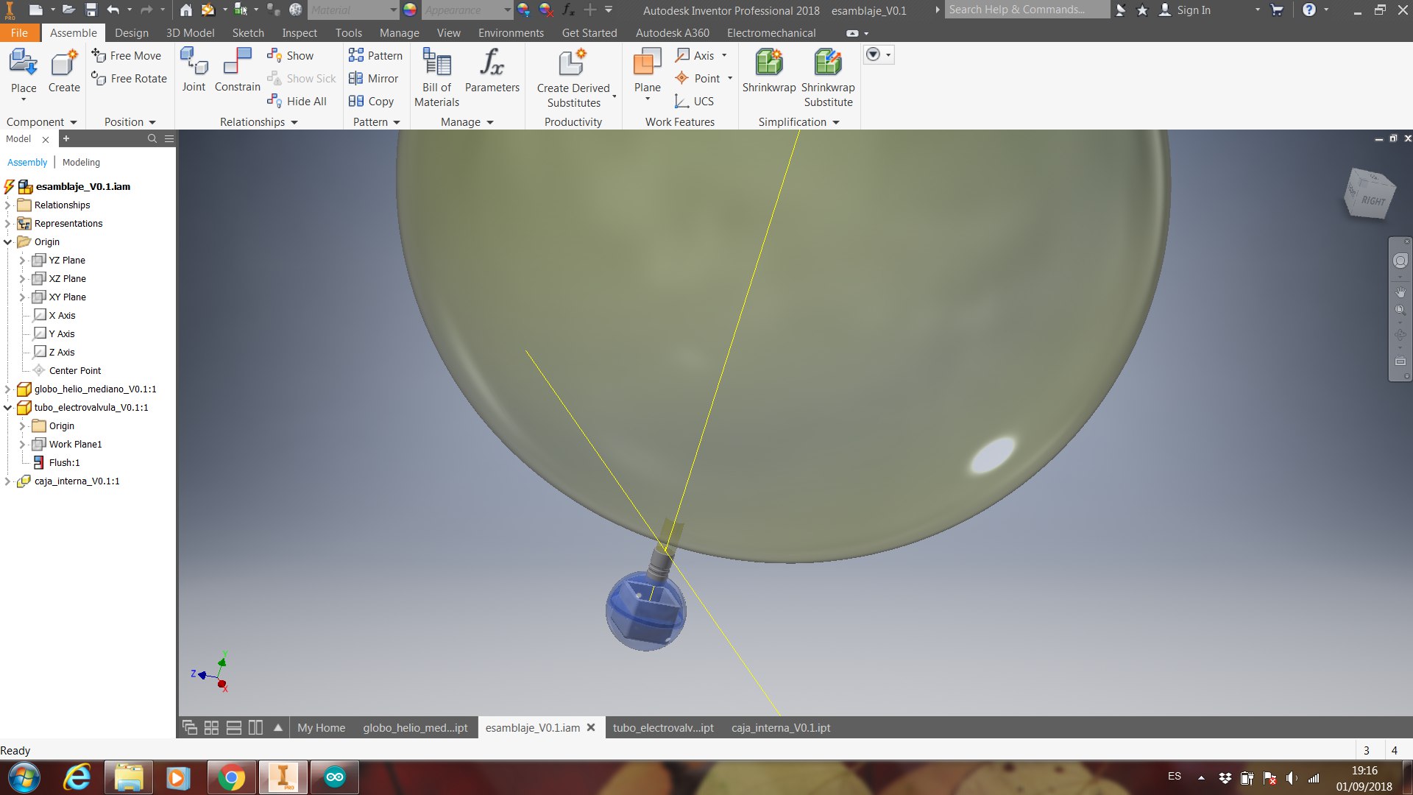Switch to the 3D Model ribbon tab
Viewport: 1413px width, 795px height.
pos(190,32)
